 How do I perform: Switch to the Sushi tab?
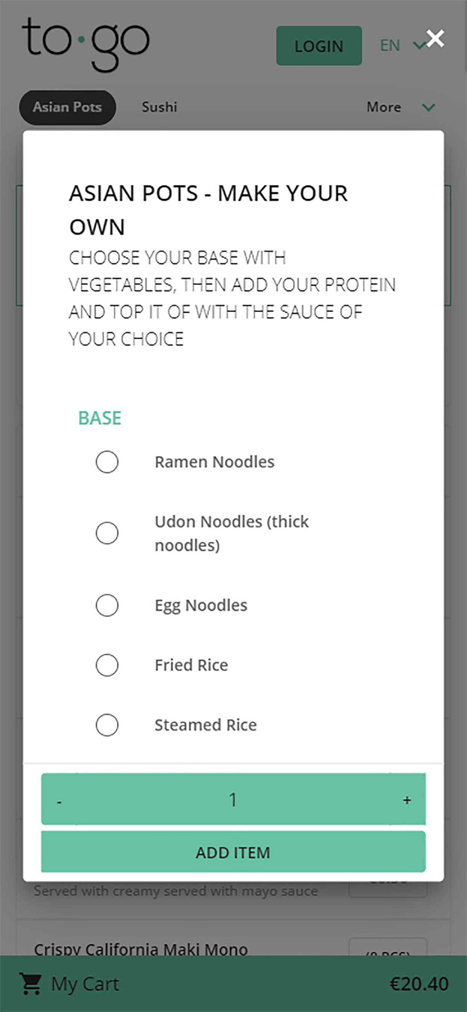pos(159,107)
